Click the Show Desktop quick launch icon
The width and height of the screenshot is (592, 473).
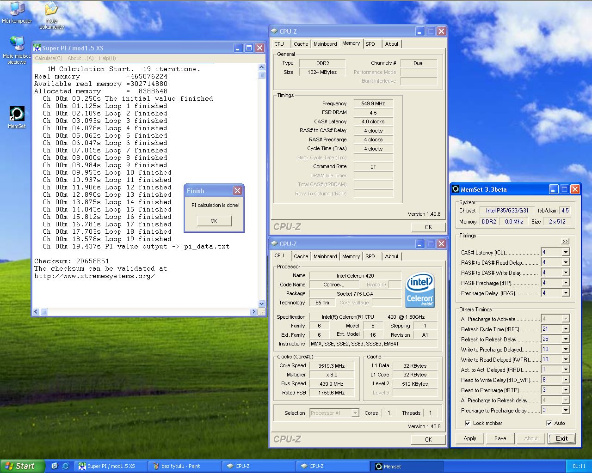tap(54, 466)
